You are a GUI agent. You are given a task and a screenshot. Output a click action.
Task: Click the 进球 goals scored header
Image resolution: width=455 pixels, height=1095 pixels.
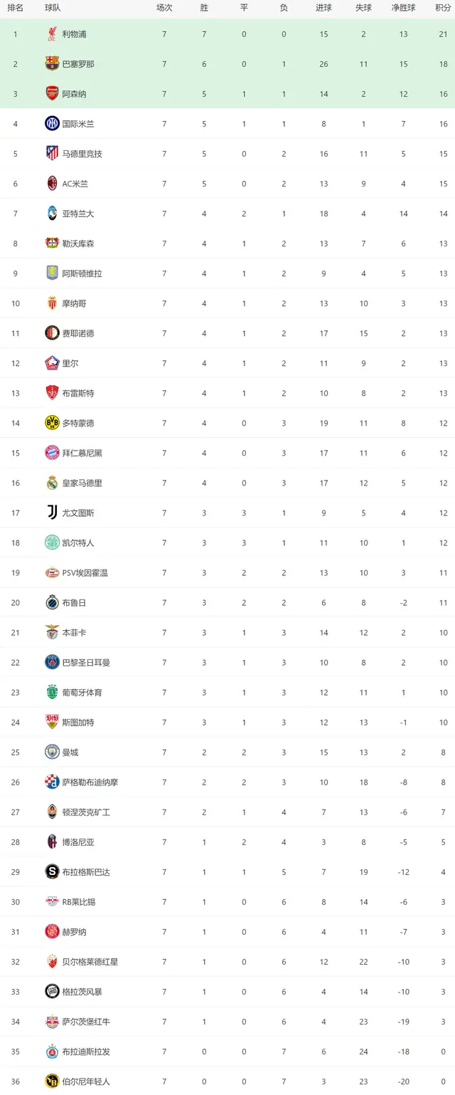(x=323, y=8)
